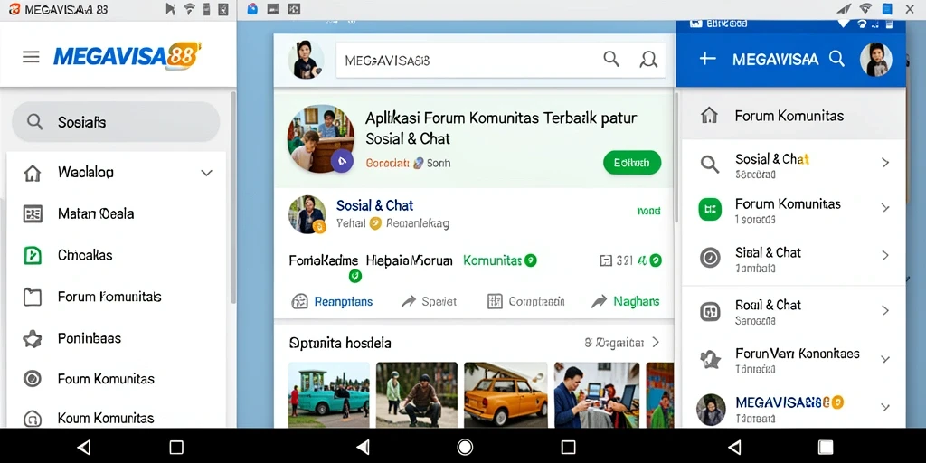Viewport: 926px width, 463px height.
Task: Click the home icon next to Weclalop
Action: click(32, 173)
